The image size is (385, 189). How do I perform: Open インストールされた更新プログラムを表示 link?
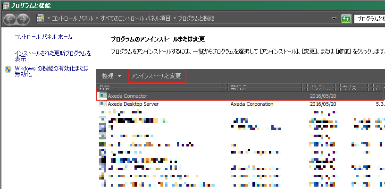(x=53, y=56)
